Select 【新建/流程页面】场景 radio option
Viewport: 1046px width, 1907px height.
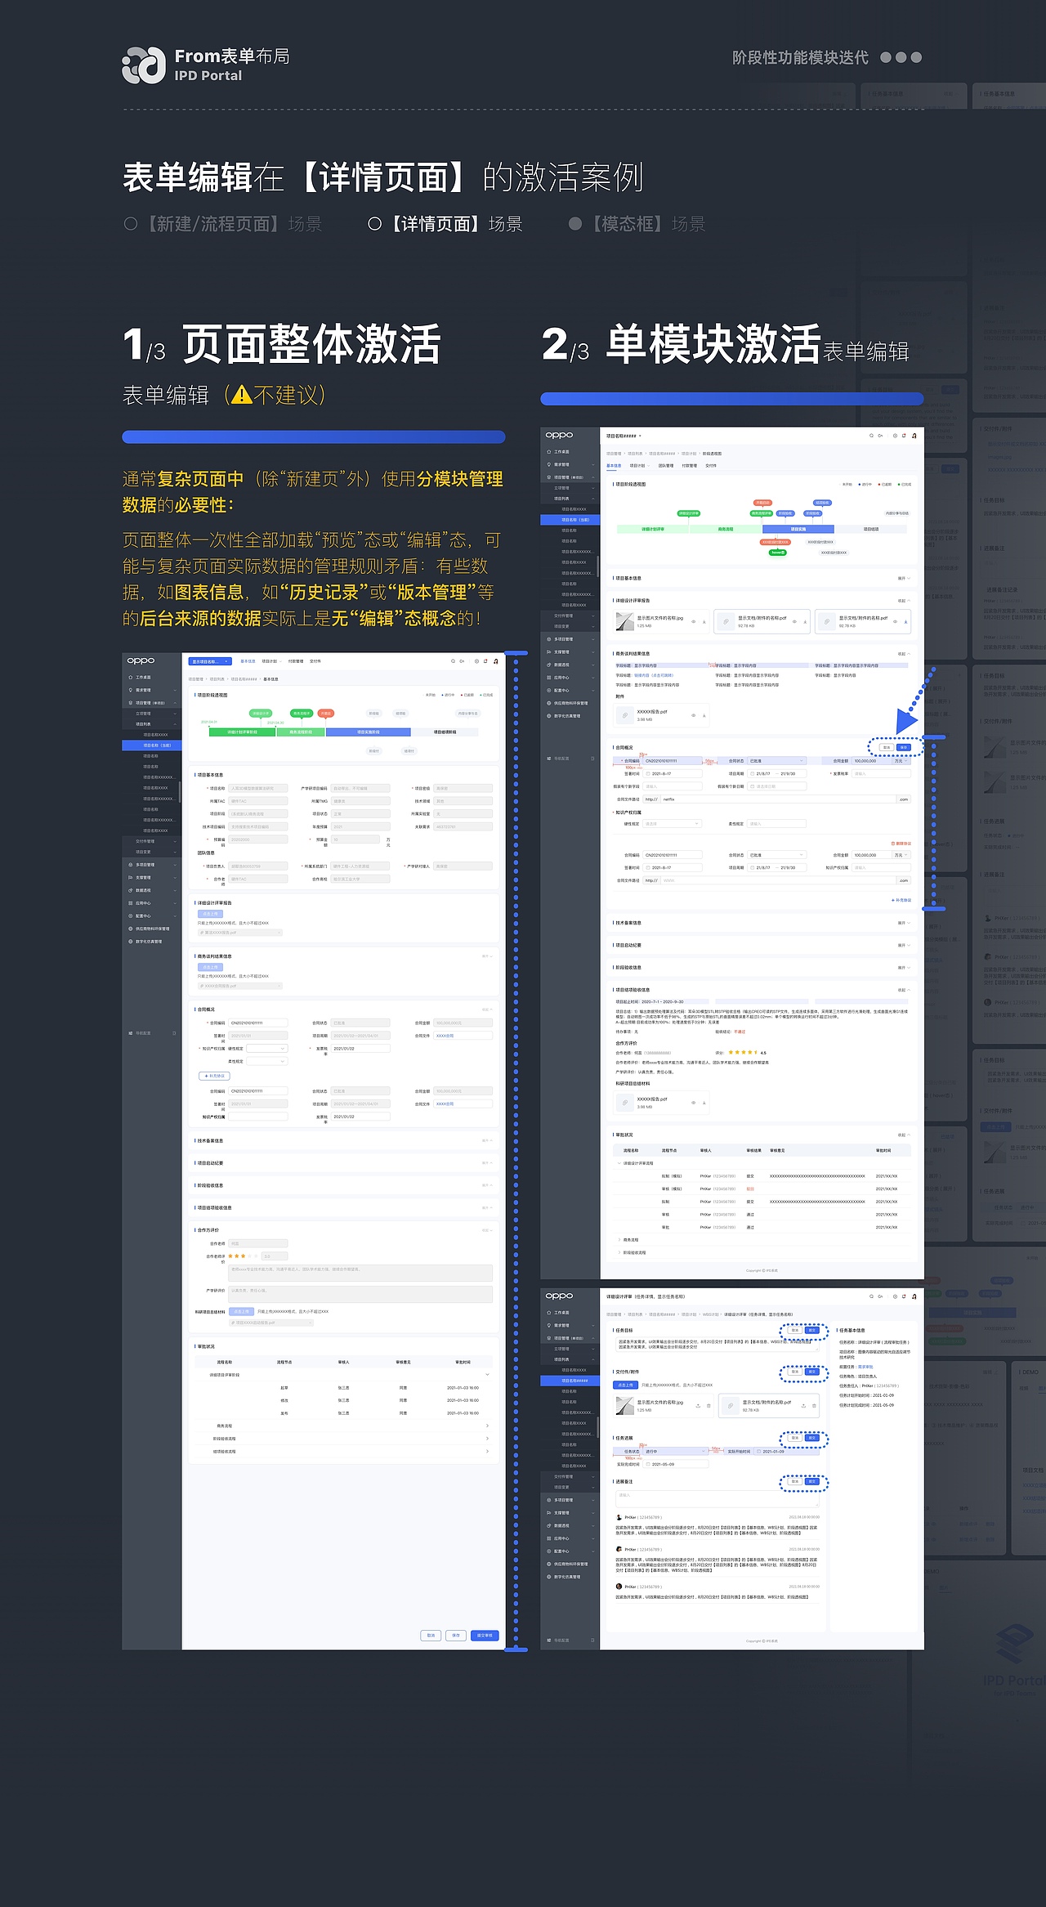tap(131, 223)
